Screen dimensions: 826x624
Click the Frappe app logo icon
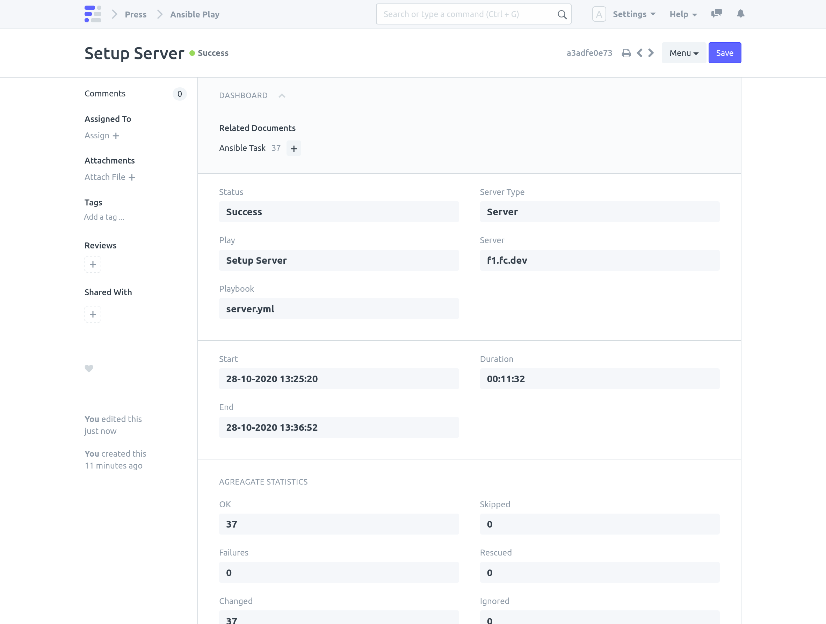(93, 14)
